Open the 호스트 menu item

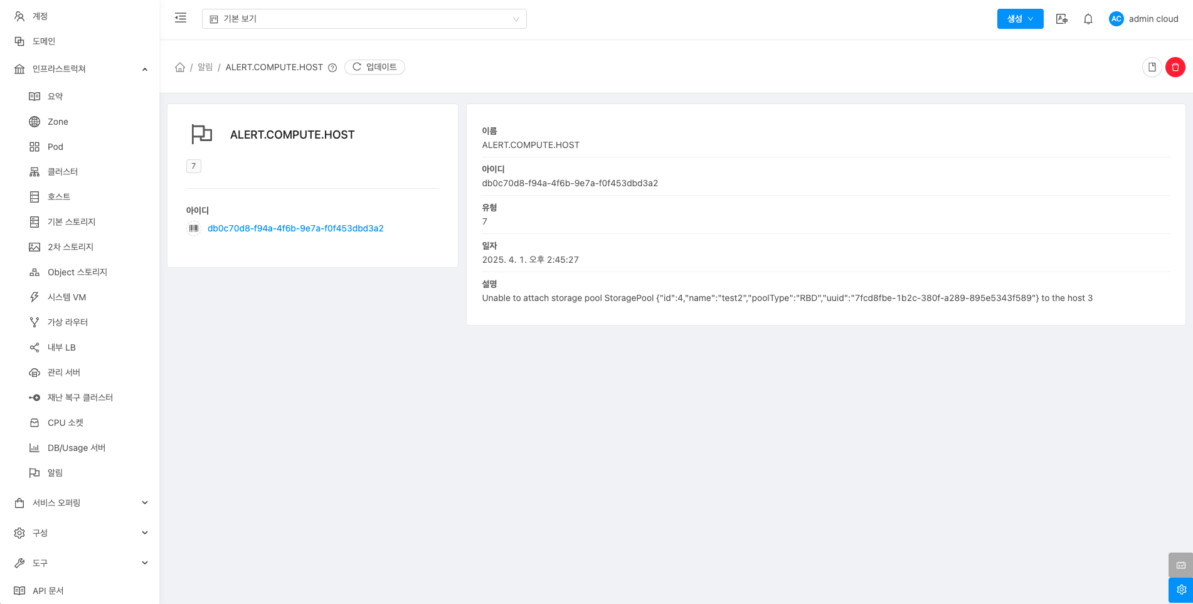coord(59,196)
